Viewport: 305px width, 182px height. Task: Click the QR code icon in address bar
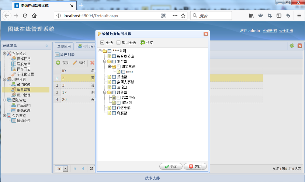(163, 15)
